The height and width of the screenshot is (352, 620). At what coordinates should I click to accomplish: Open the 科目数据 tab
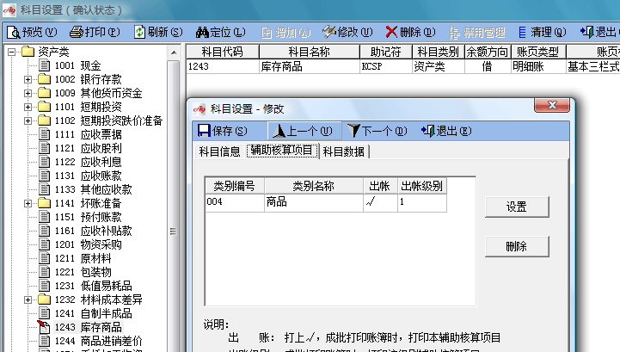pyautogui.click(x=343, y=151)
